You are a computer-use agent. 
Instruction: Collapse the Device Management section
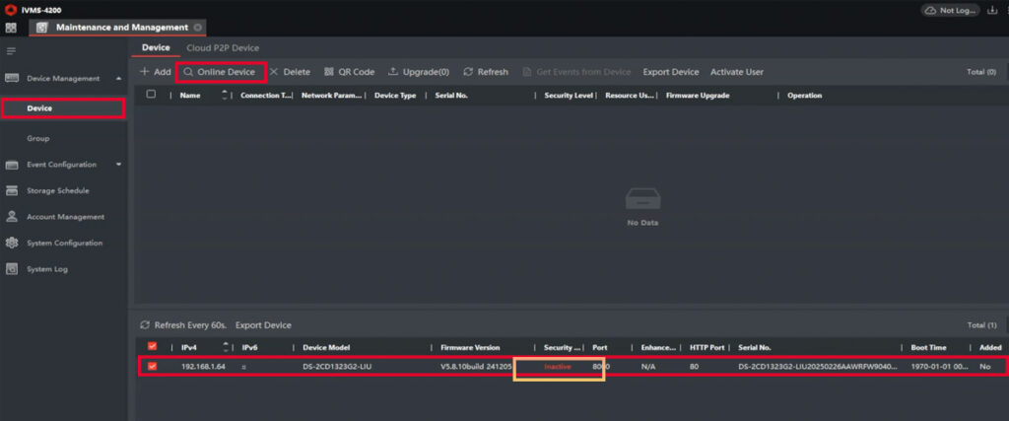[x=119, y=78]
